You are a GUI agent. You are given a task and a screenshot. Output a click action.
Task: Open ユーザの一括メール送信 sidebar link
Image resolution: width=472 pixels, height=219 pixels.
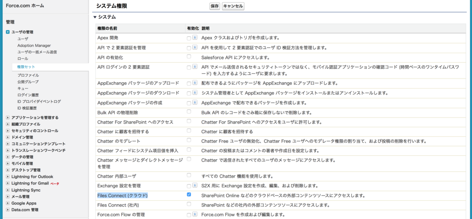click(x=37, y=52)
